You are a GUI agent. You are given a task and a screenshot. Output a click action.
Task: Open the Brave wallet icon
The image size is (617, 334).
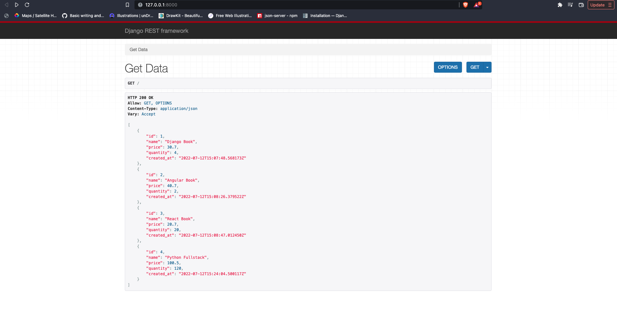coord(581,5)
